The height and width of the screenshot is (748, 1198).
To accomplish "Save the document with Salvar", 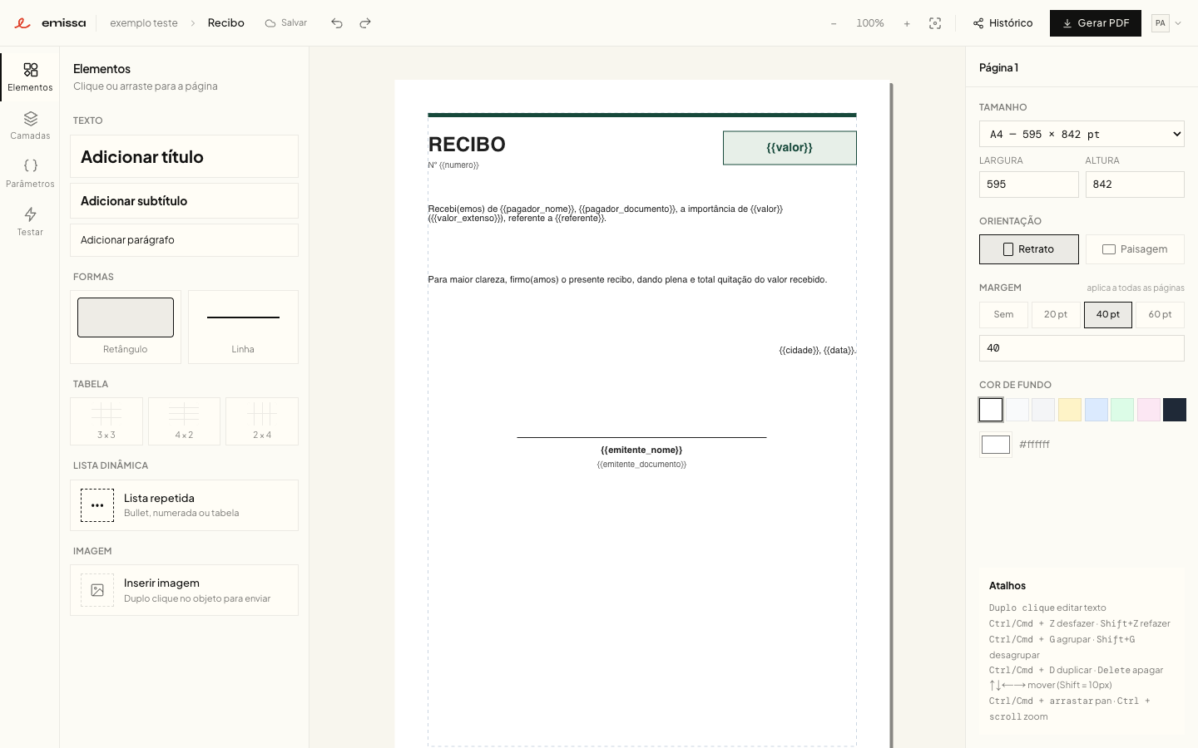I will [x=286, y=23].
